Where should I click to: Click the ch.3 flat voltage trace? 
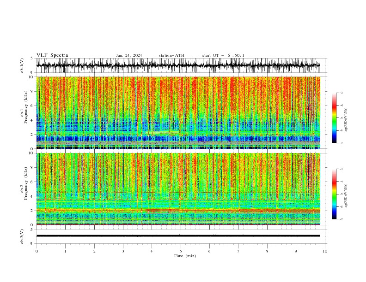point(178,236)
